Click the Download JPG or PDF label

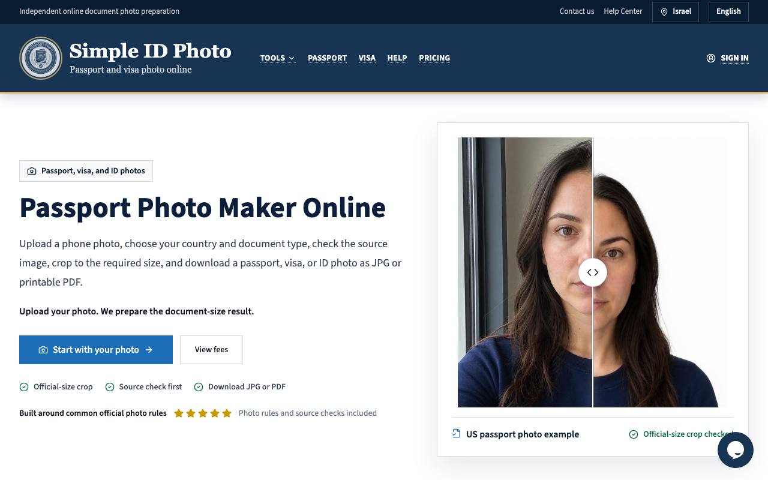click(x=247, y=387)
